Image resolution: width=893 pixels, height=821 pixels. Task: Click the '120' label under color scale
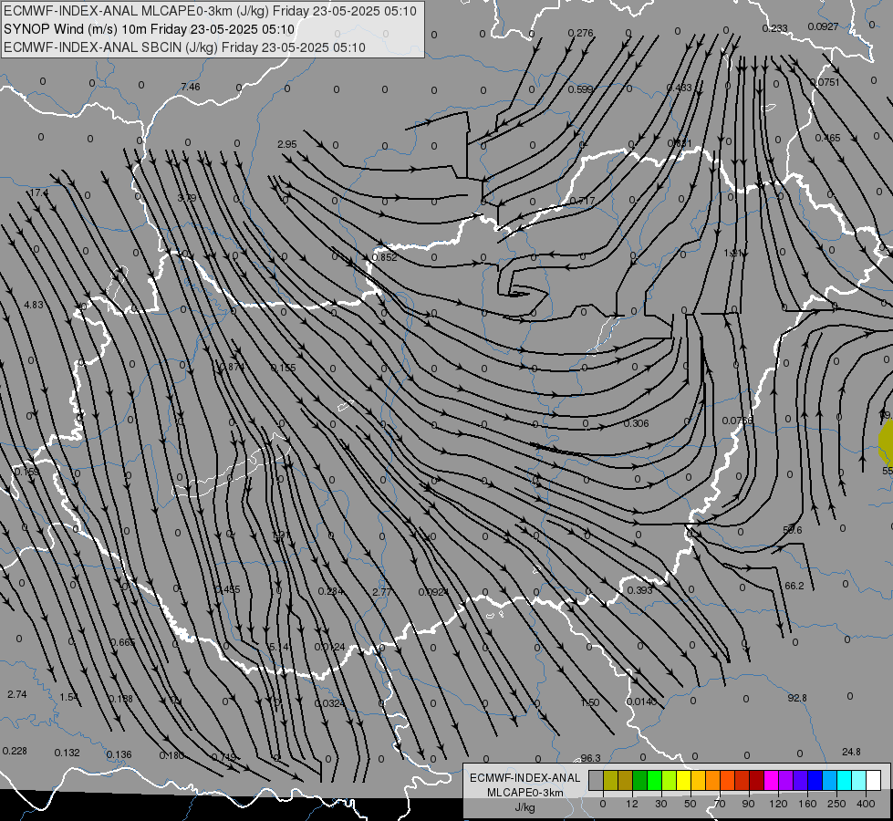tap(778, 804)
